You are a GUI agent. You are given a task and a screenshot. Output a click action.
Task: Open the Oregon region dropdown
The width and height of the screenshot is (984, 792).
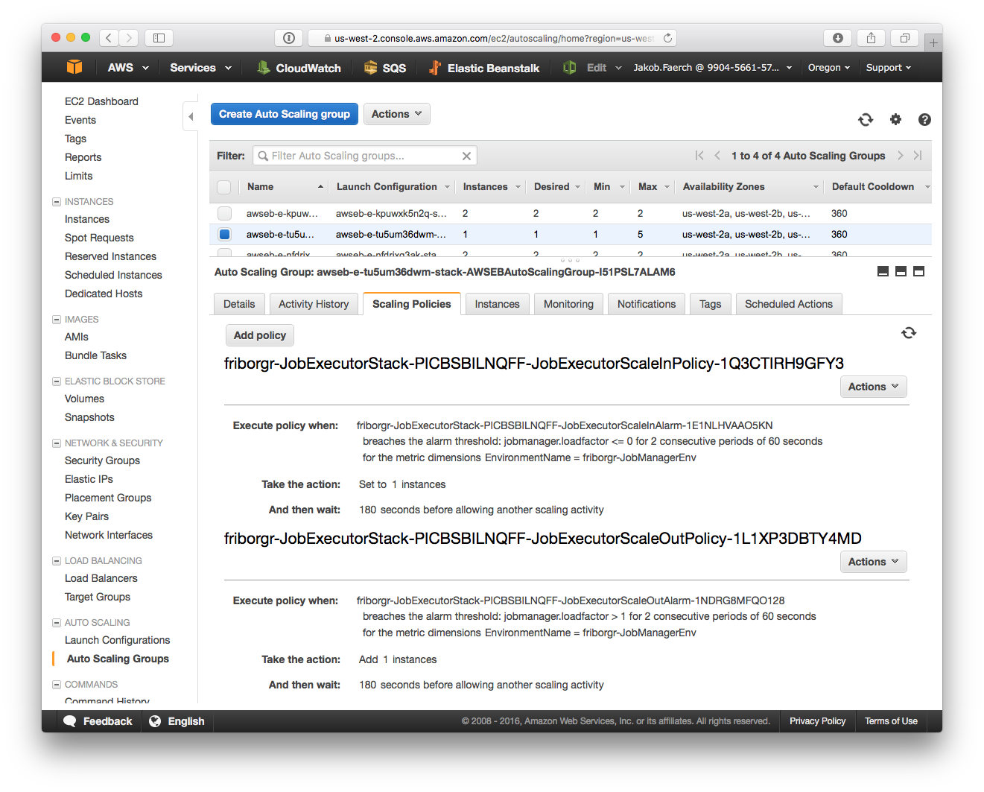click(x=828, y=67)
